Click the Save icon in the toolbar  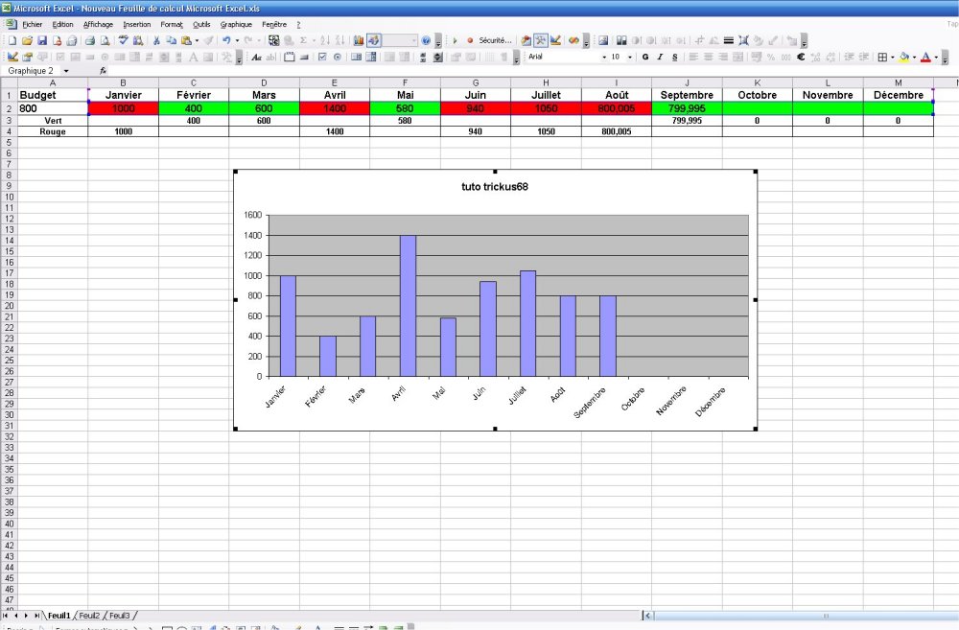pos(42,41)
